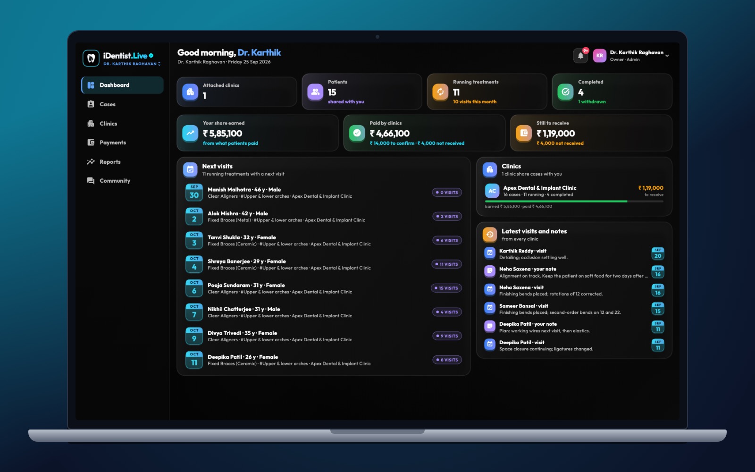Click the Still to receive wallet icon
Viewport: 755px width, 472px height.
coord(524,133)
